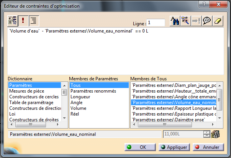Select Réel member type
Screen dimensions: 231x158
(x=99, y=114)
